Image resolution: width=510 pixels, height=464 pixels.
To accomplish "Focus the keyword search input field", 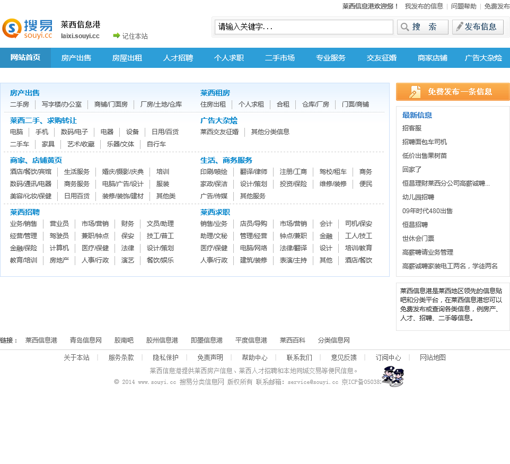I will tap(304, 27).
